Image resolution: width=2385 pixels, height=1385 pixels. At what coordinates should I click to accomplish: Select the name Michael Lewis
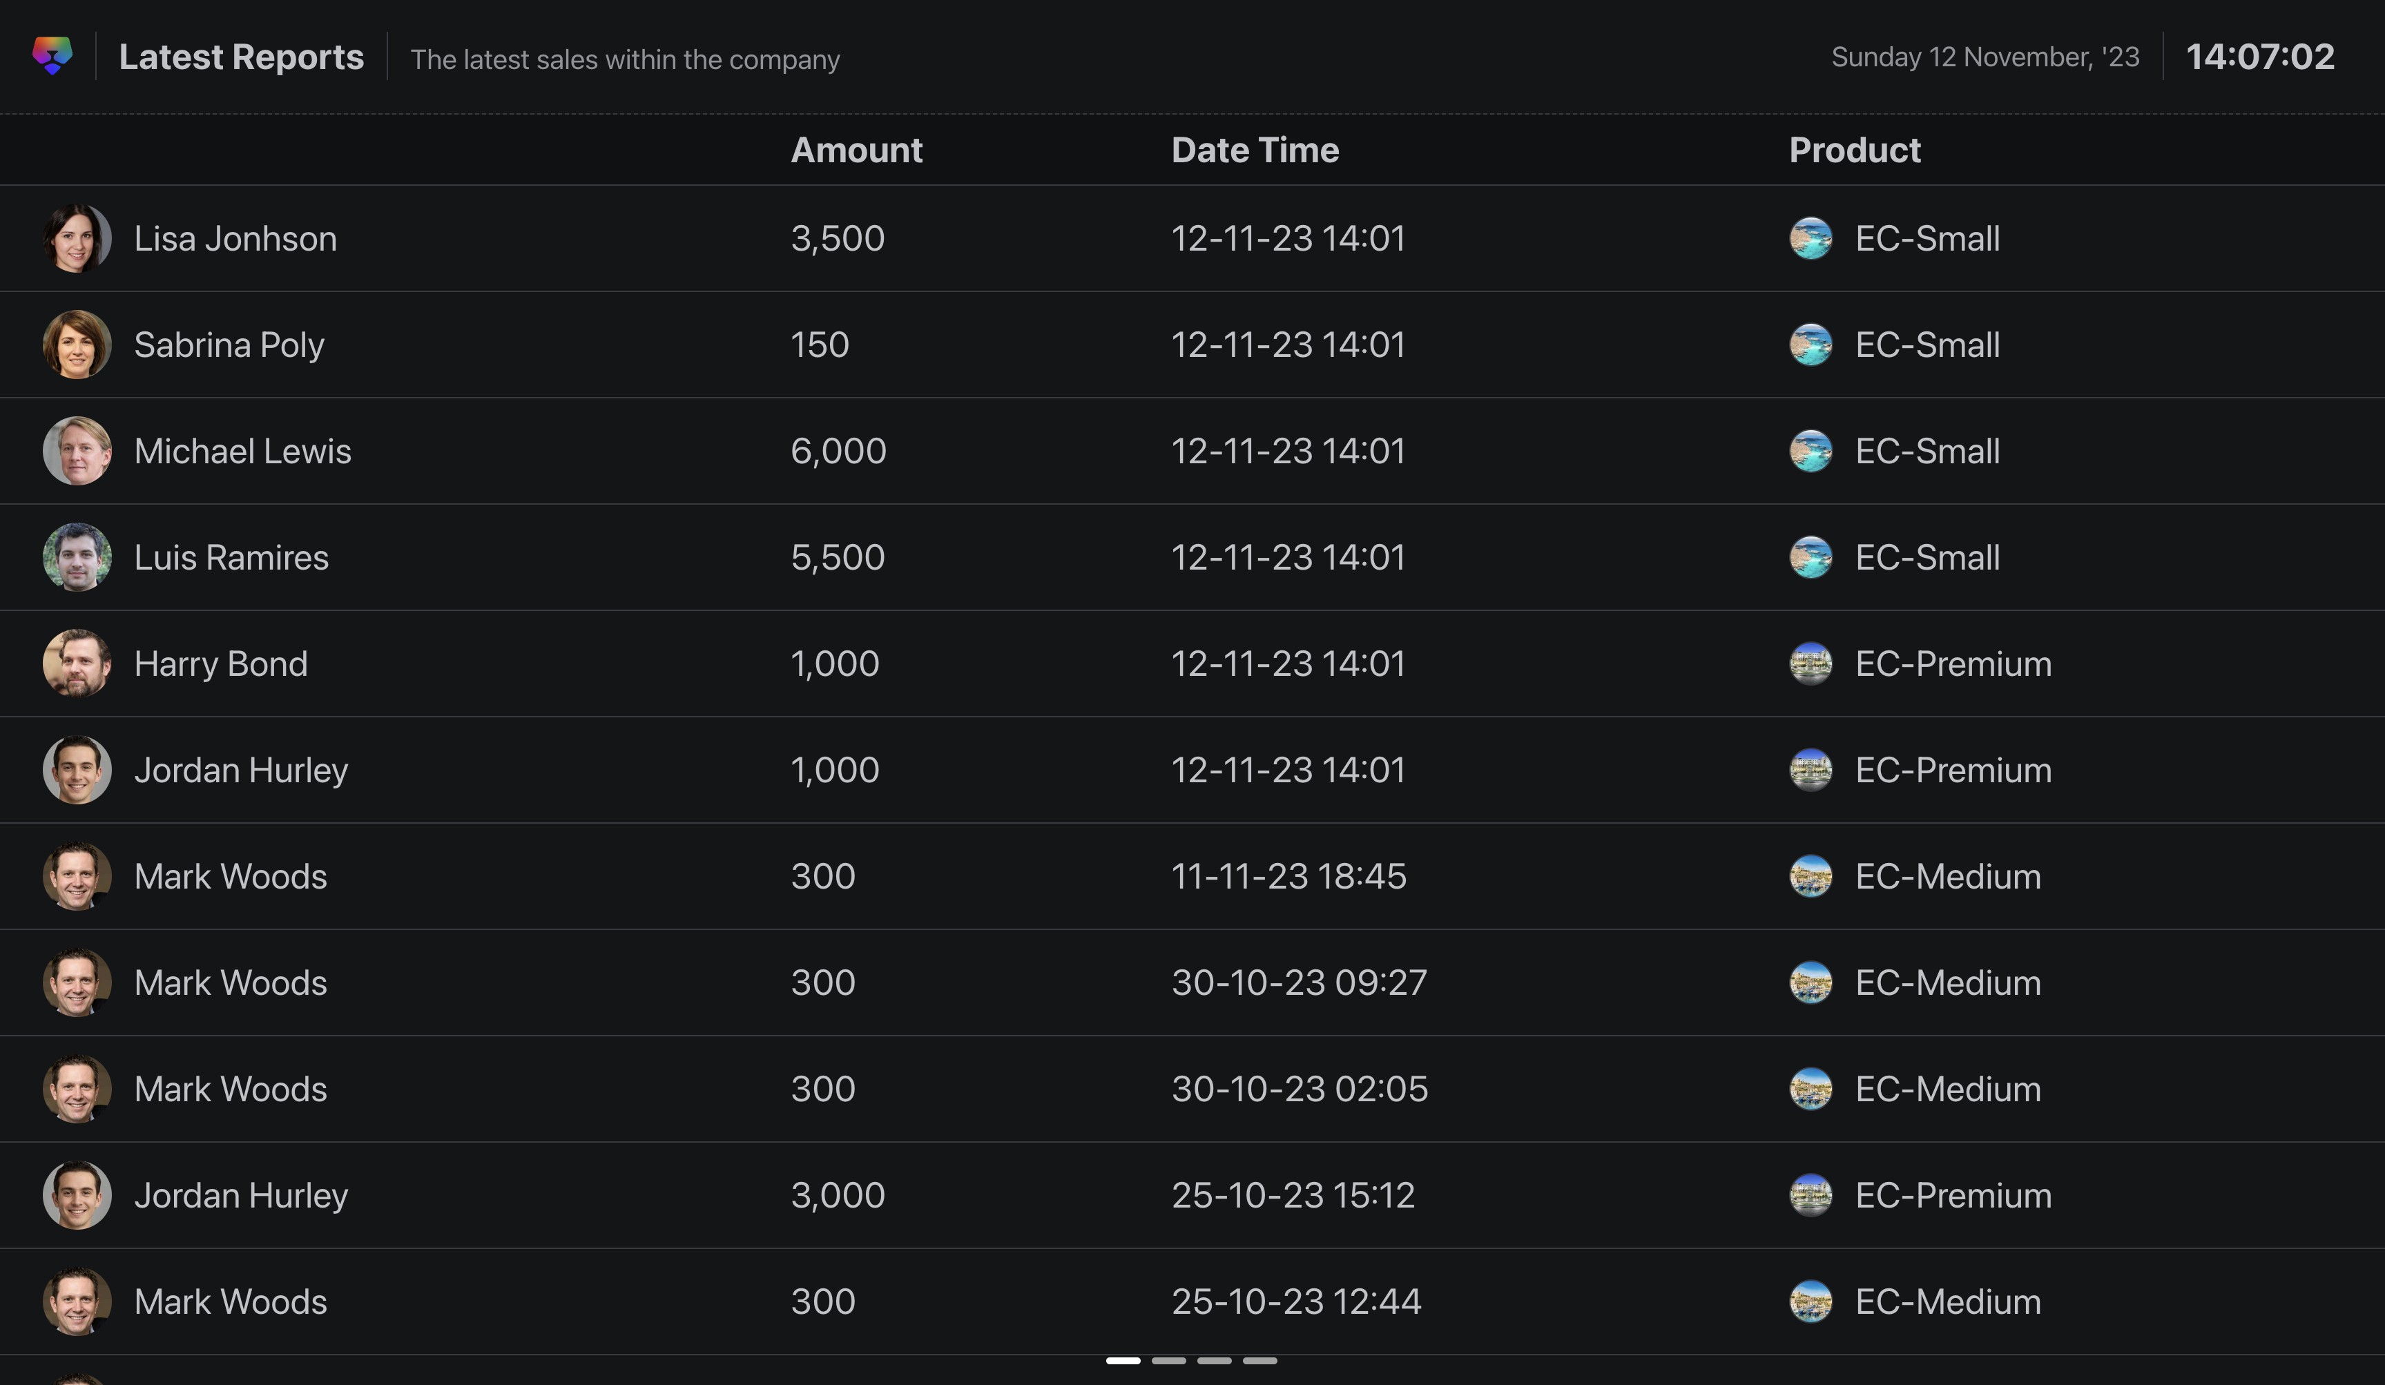[x=242, y=452]
